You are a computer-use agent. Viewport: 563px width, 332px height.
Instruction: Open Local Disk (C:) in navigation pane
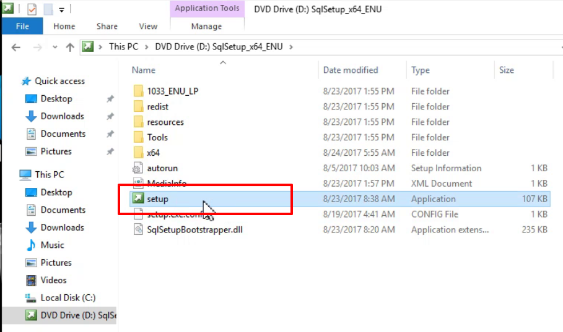(x=68, y=297)
